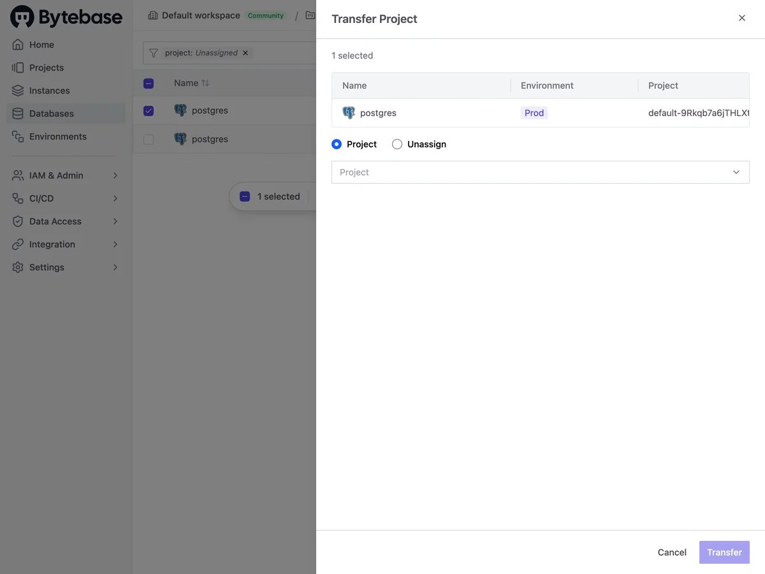The width and height of the screenshot is (765, 574).
Task: Select the Project radio option
Action: click(337, 144)
